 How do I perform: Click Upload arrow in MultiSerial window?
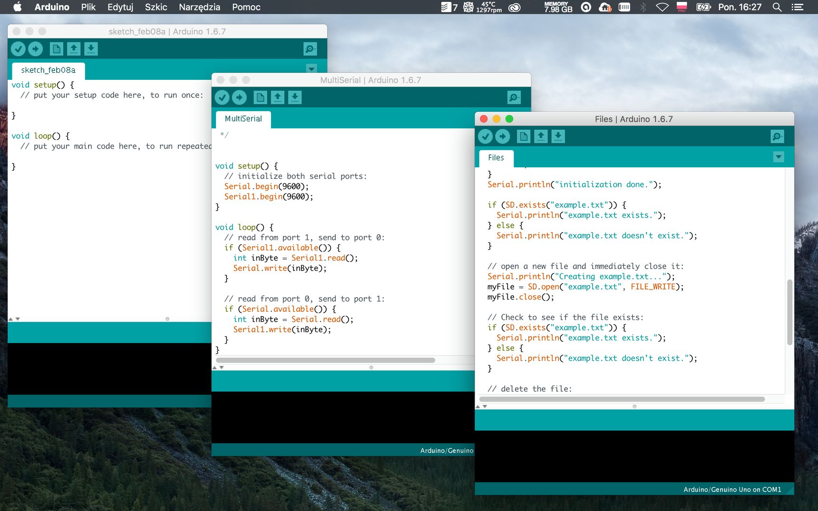pos(239,97)
